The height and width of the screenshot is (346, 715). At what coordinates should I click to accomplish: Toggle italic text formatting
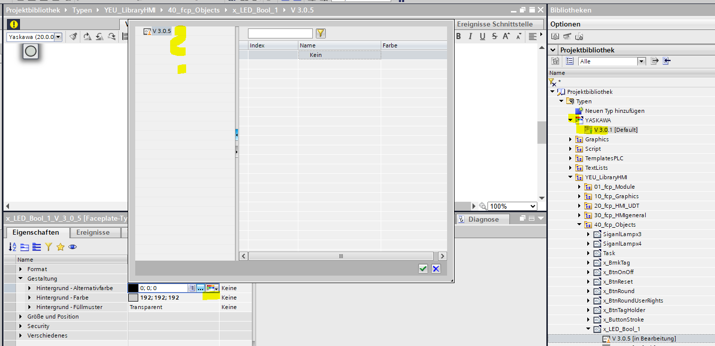coord(471,36)
